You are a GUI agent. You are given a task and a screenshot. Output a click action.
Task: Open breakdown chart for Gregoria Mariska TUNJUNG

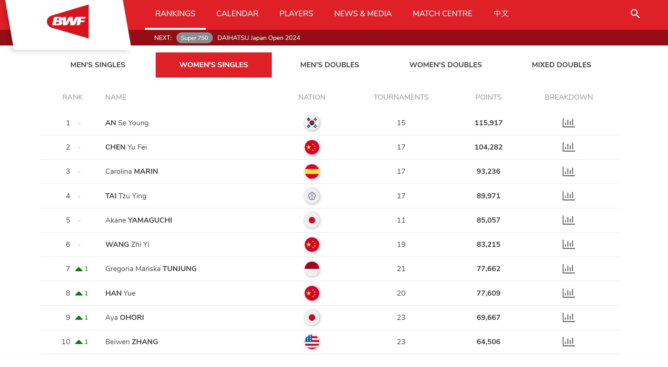[x=568, y=269]
